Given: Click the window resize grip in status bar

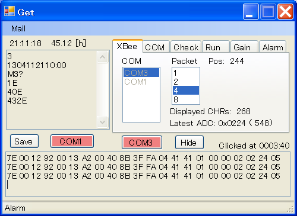Looking at the screenshot, I should tap(290, 209).
